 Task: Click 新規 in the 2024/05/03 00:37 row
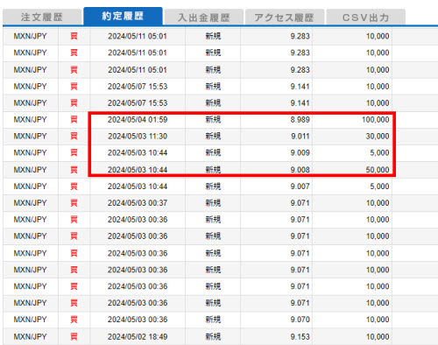(x=213, y=203)
